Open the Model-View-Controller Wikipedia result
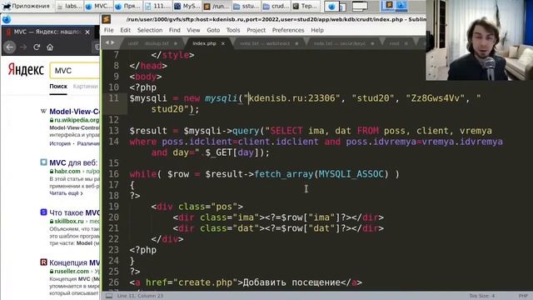Image resolution: width=533 pixels, height=300 pixels. [75, 112]
